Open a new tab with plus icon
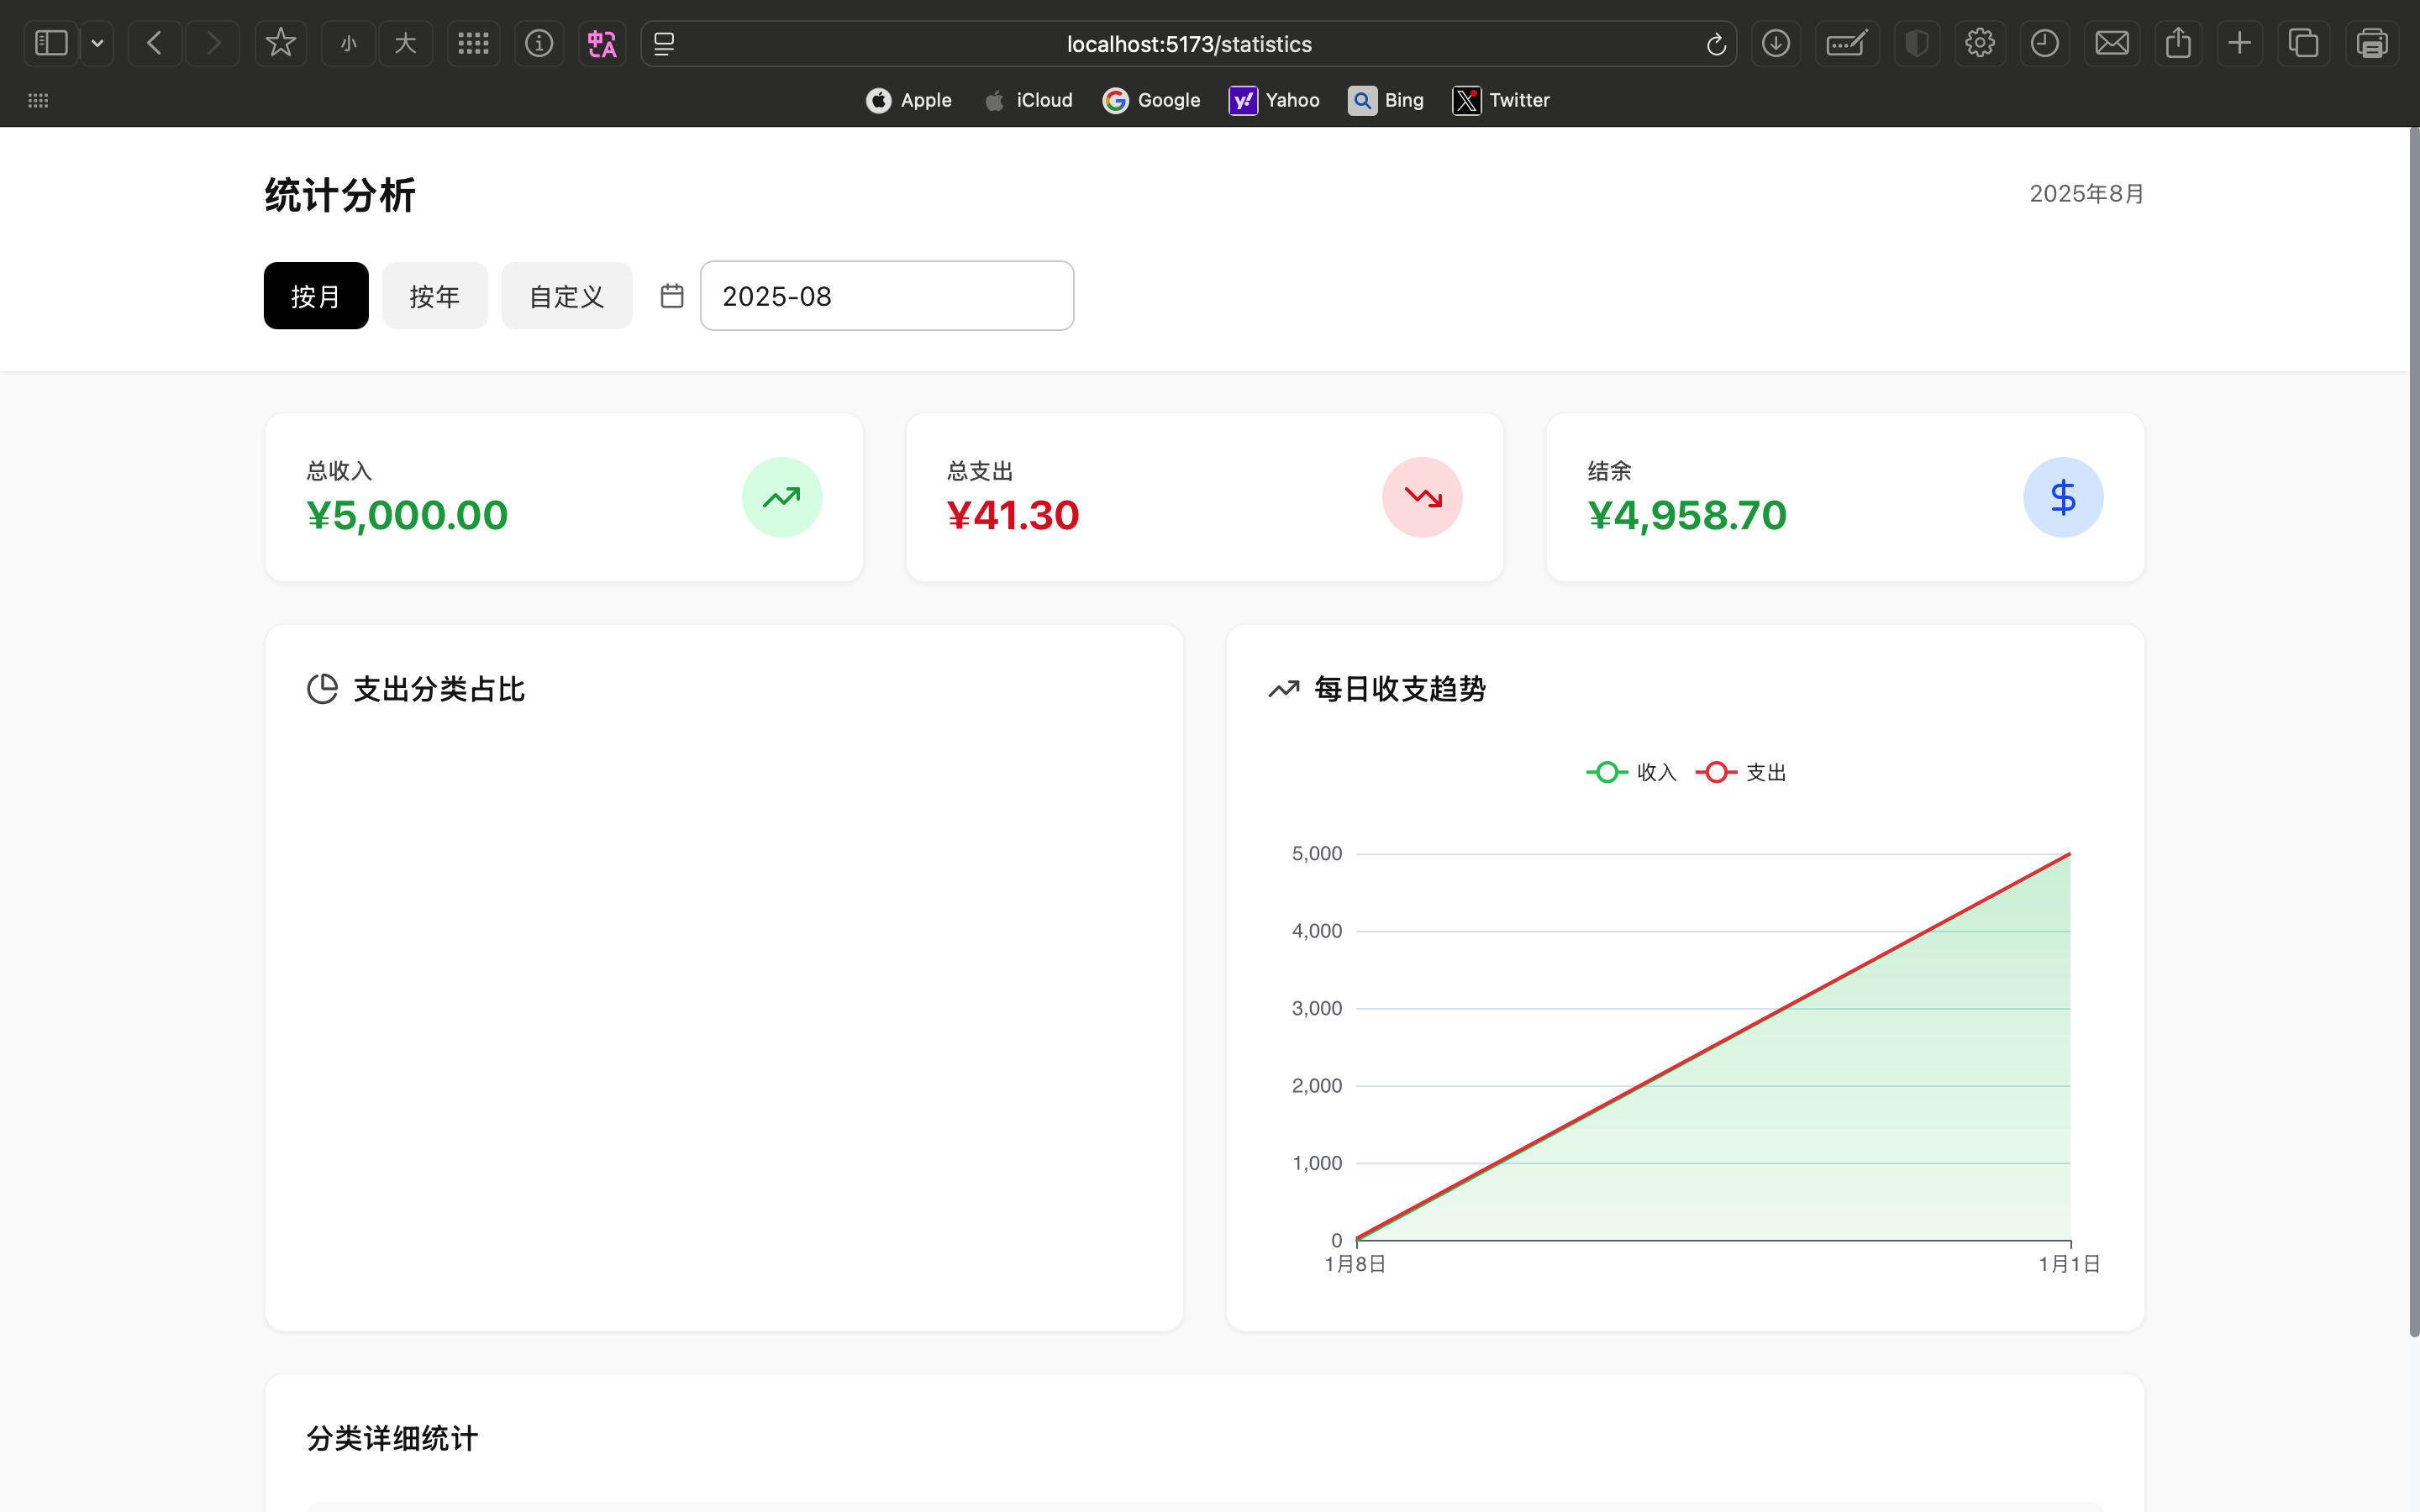 (2240, 43)
